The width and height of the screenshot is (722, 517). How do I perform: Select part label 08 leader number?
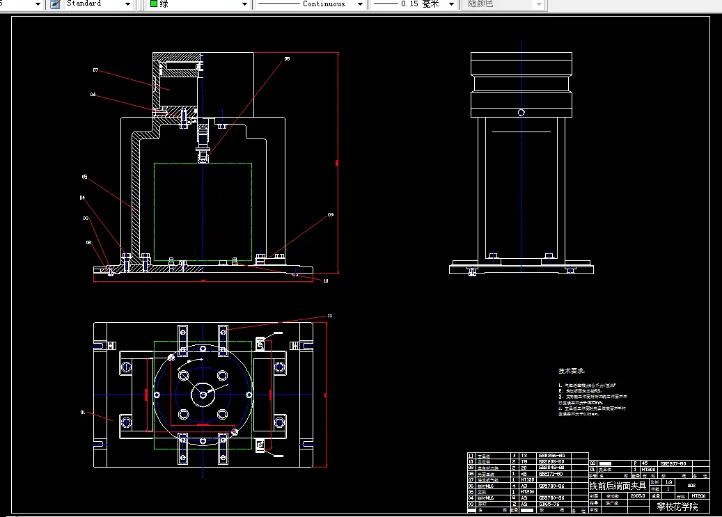(286, 60)
